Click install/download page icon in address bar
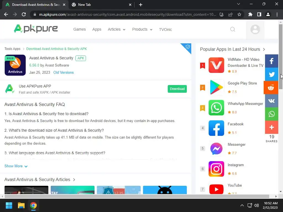This screenshot has height=212, width=283. click(222, 14)
